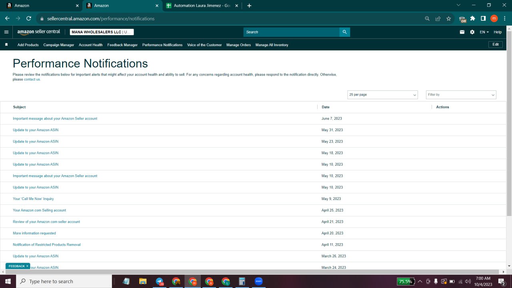Screen dimensions: 512x288
Task: Click the site lock icon in address bar
Action: pyautogui.click(x=41, y=19)
